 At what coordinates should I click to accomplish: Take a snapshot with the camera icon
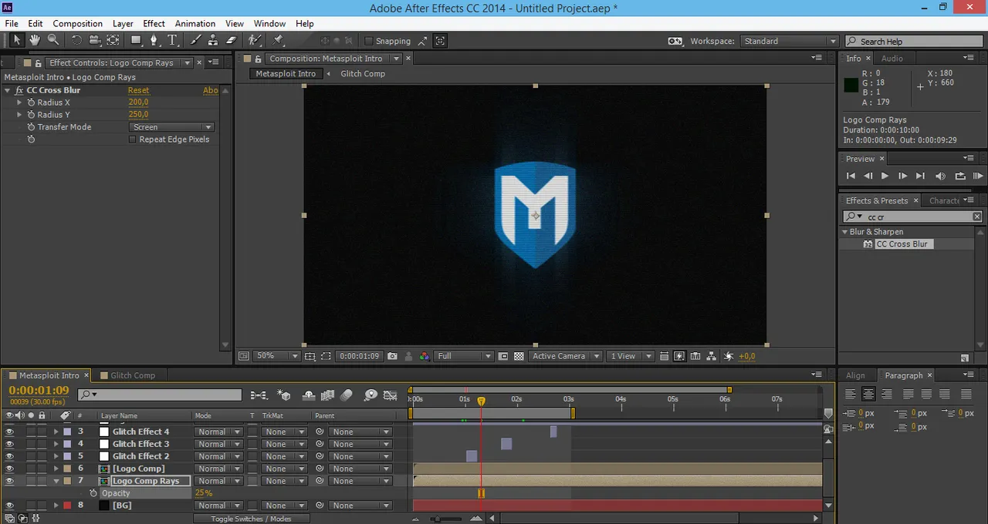[x=392, y=356]
